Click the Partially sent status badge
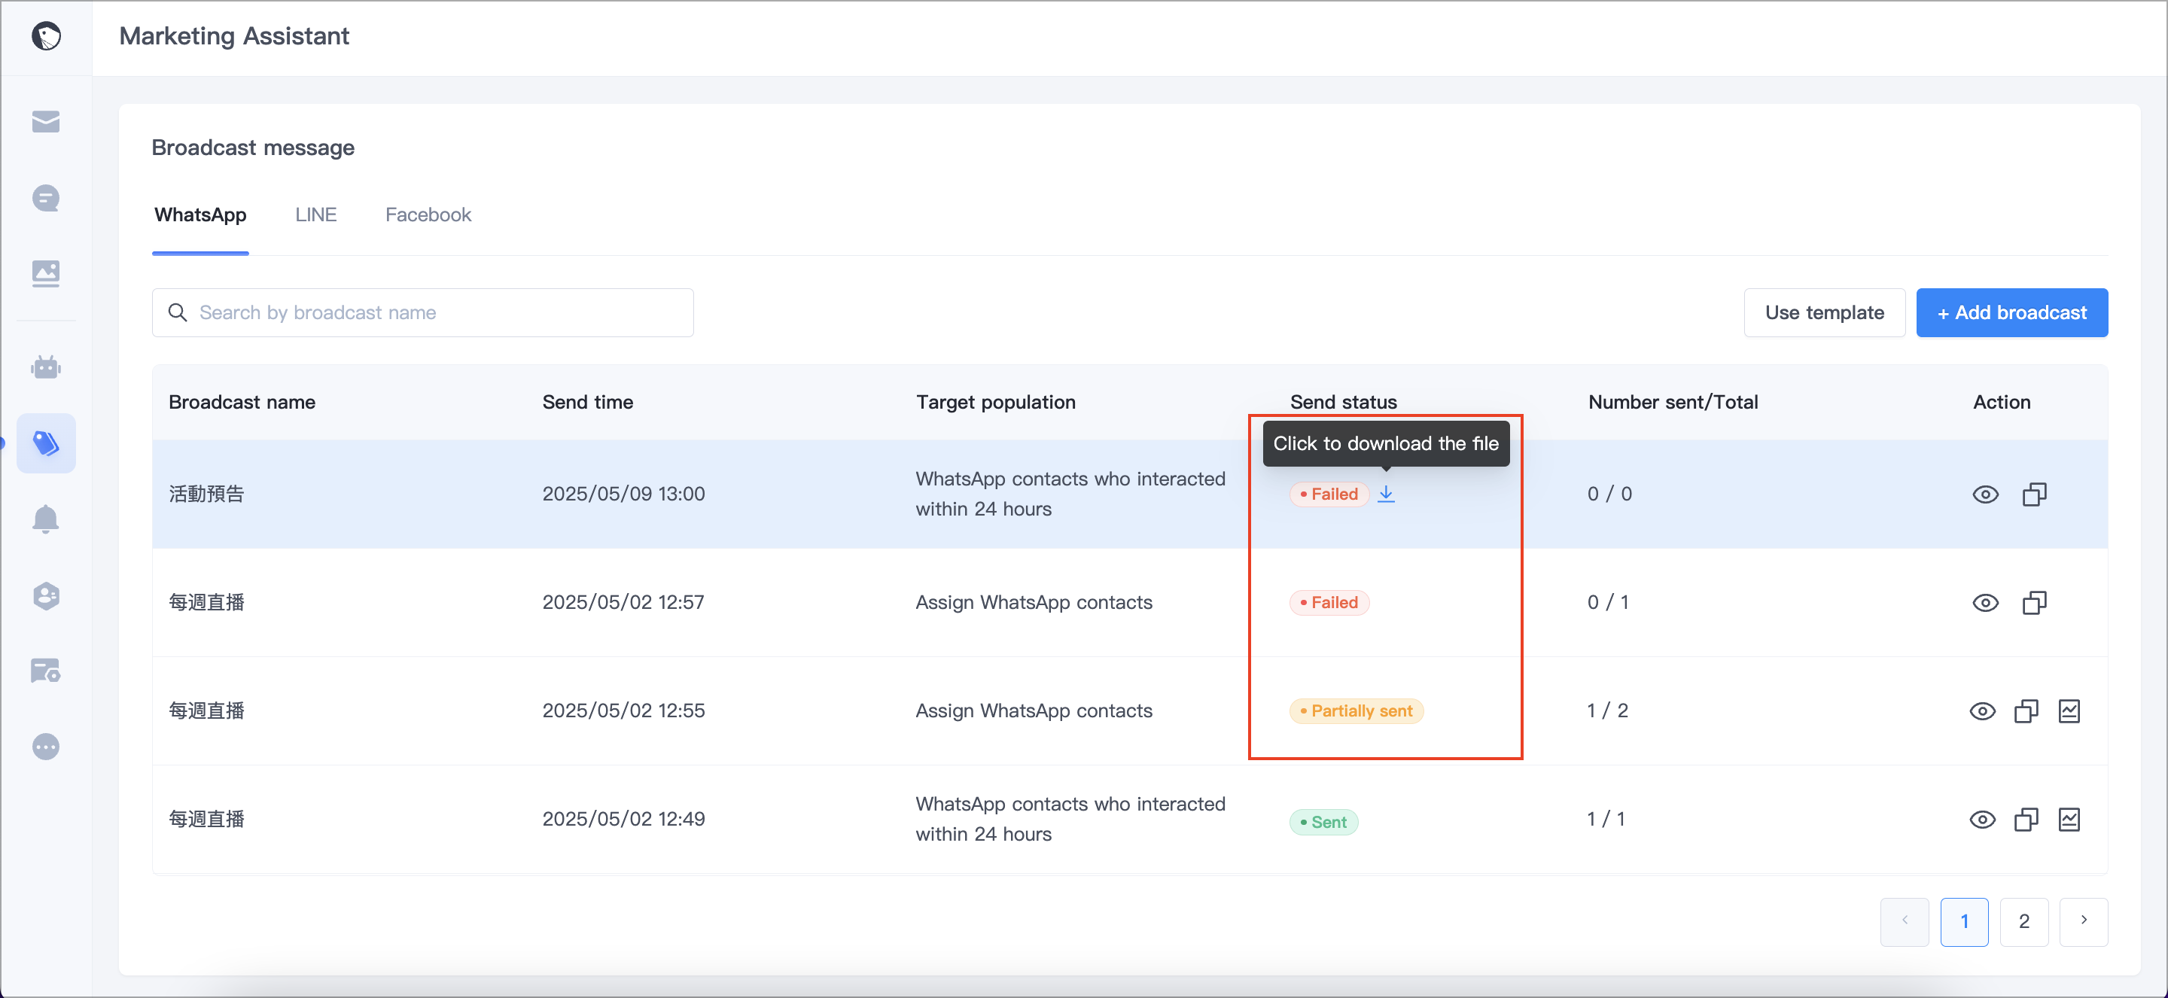2168x998 pixels. 1356,711
